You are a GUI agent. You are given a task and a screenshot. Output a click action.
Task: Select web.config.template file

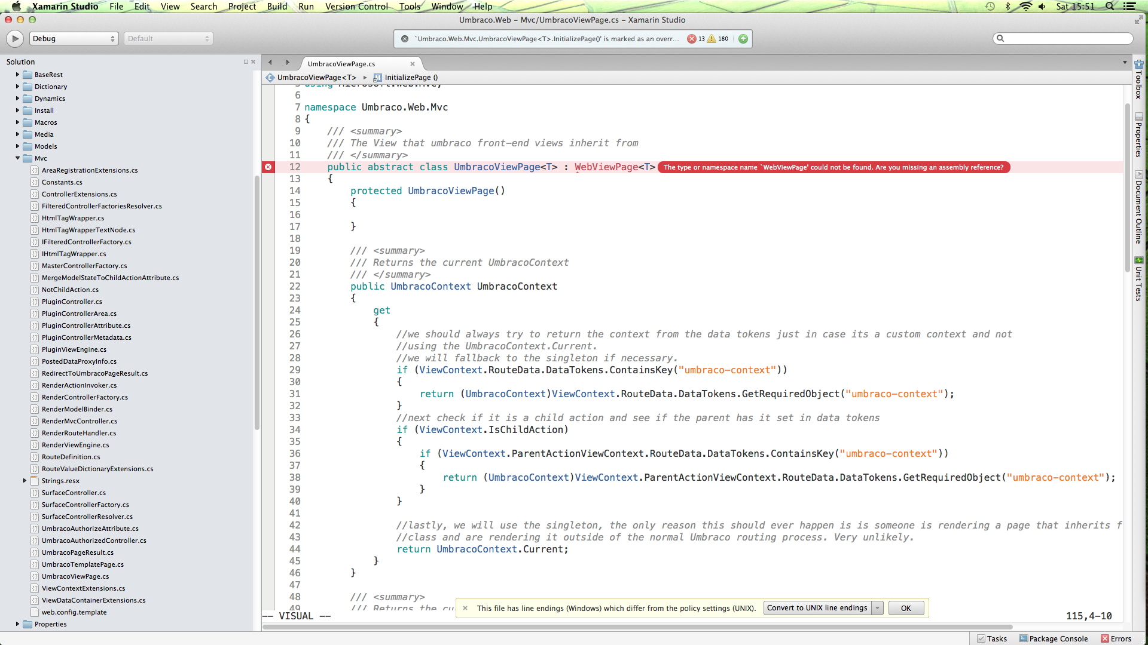coord(74,612)
